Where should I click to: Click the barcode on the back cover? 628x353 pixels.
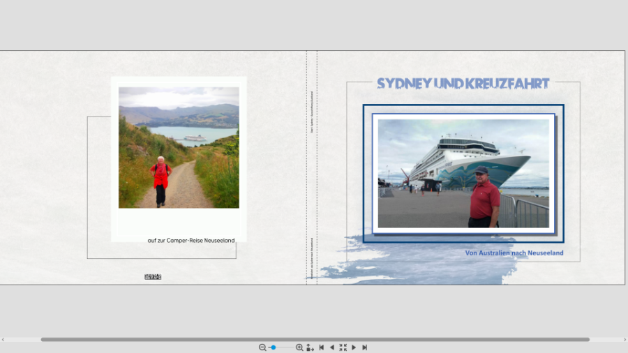coord(153,277)
